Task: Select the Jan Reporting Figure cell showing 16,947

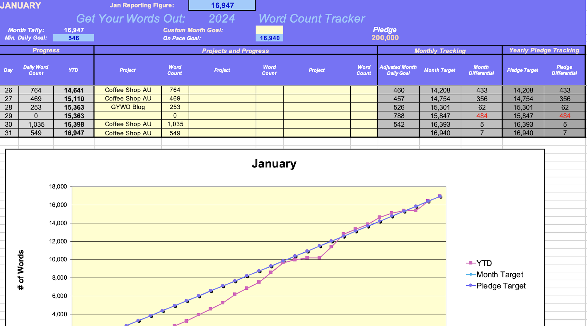Action: pos(222,5)
